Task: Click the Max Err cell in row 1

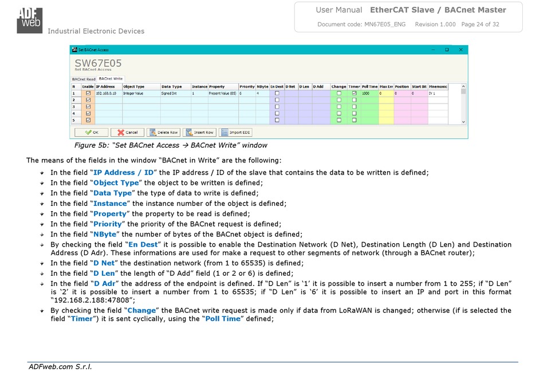Action: [386, 93]
